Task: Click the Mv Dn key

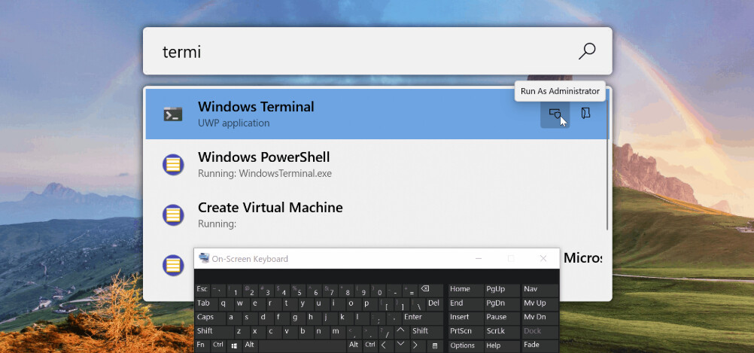Action: [x=540, y=318]
